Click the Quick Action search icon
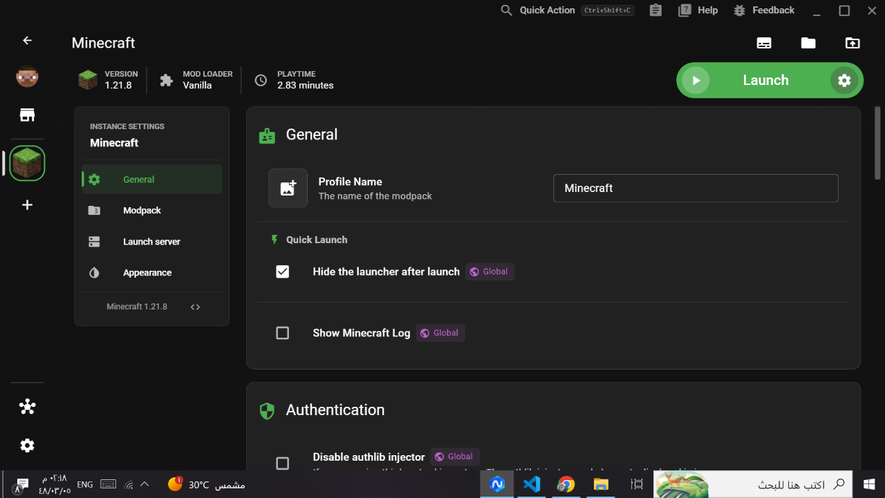Screen dimensions: 885x498 point(507,10)
